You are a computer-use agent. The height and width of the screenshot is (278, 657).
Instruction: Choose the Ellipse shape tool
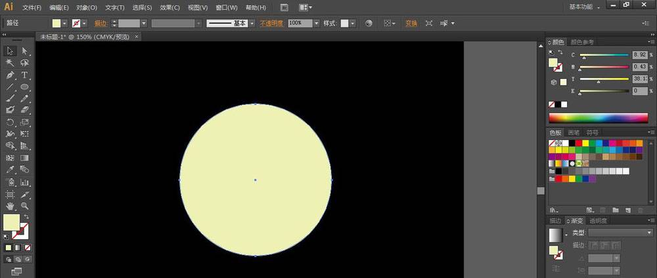[x=25, y=87]
